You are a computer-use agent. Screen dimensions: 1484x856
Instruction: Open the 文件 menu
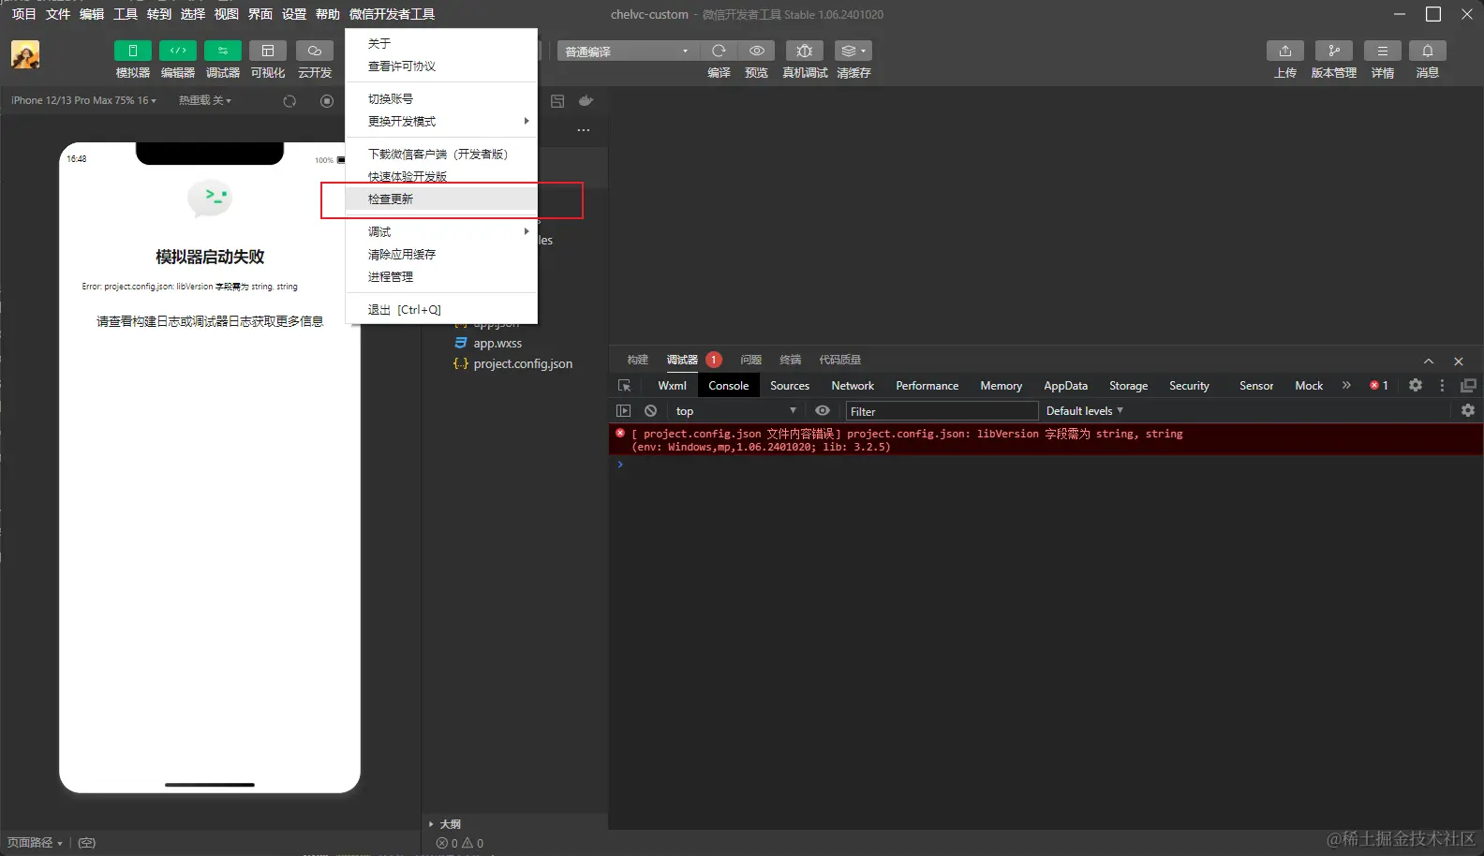coord(57,14)
